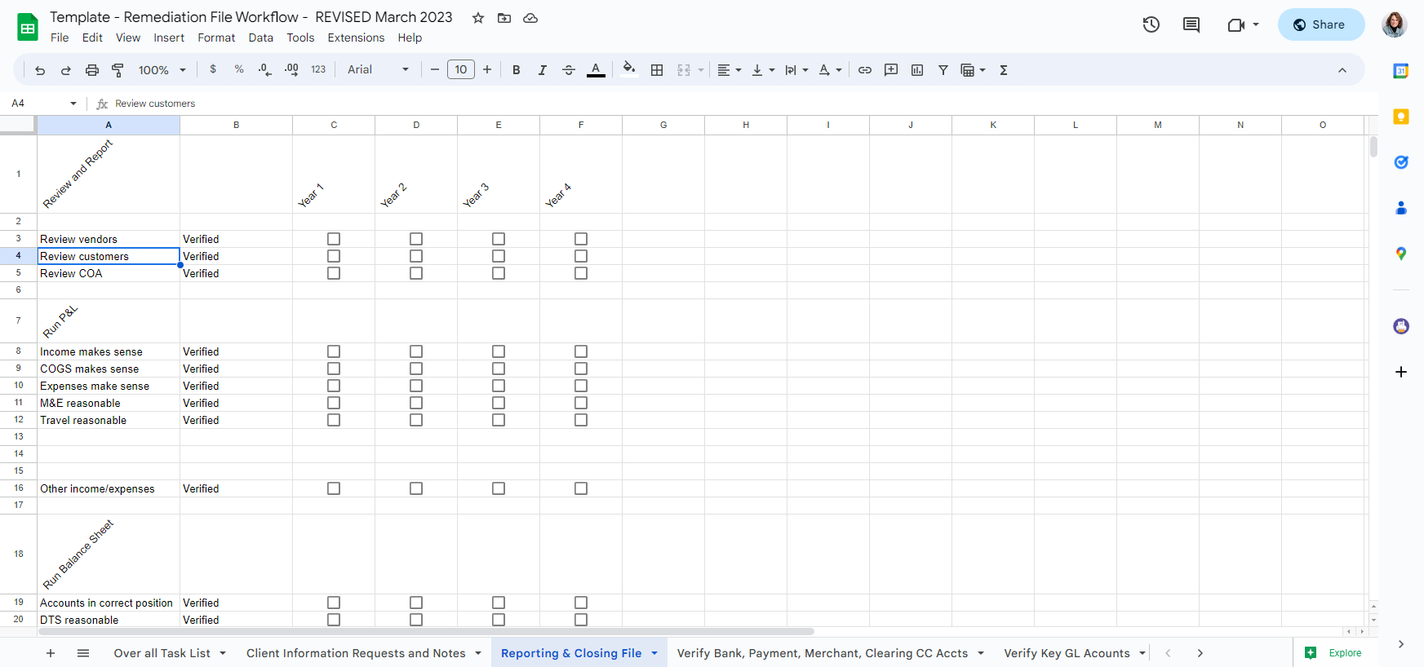Insert a comment from toolbar

[x=891, y=70]
